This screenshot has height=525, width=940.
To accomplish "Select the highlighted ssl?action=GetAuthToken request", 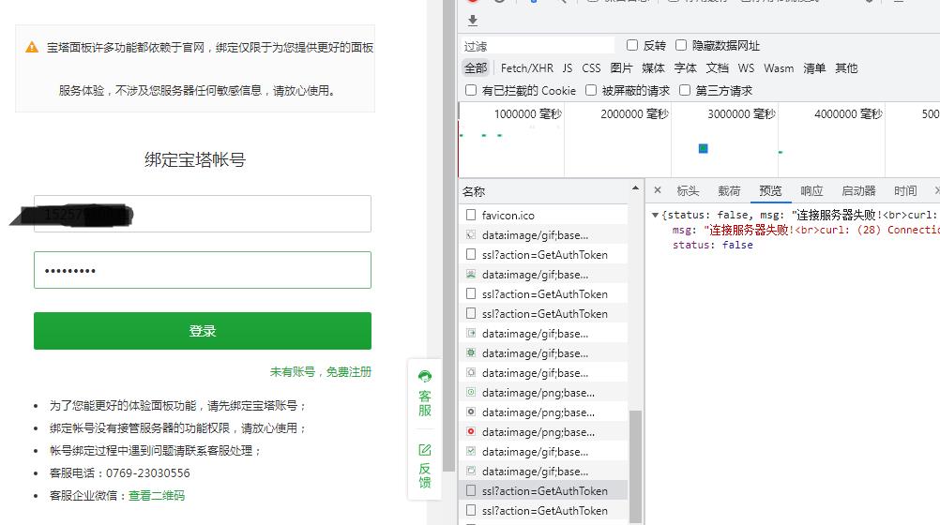I will [543, 491].
